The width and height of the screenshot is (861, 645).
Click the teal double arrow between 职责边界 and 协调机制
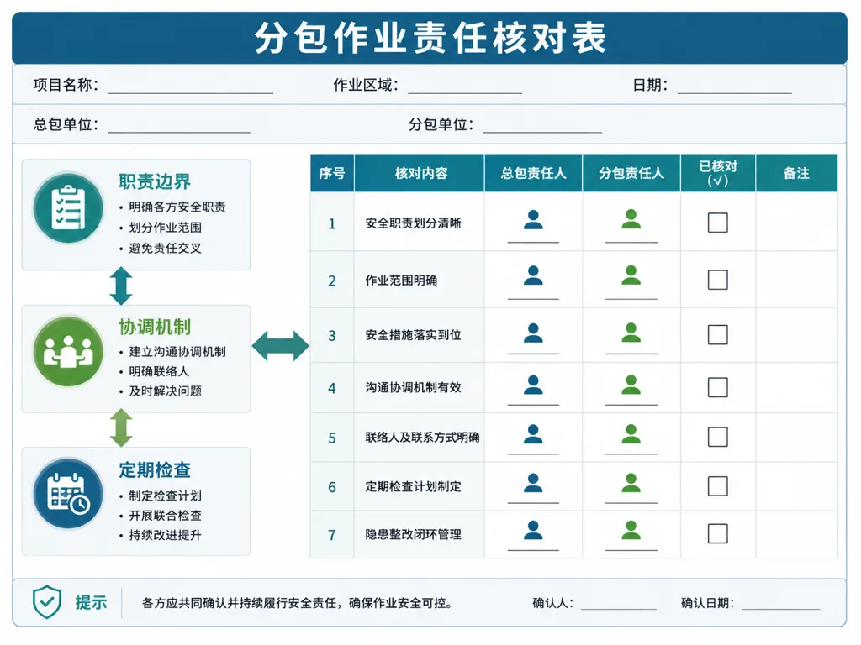click(x=121, y=286)
